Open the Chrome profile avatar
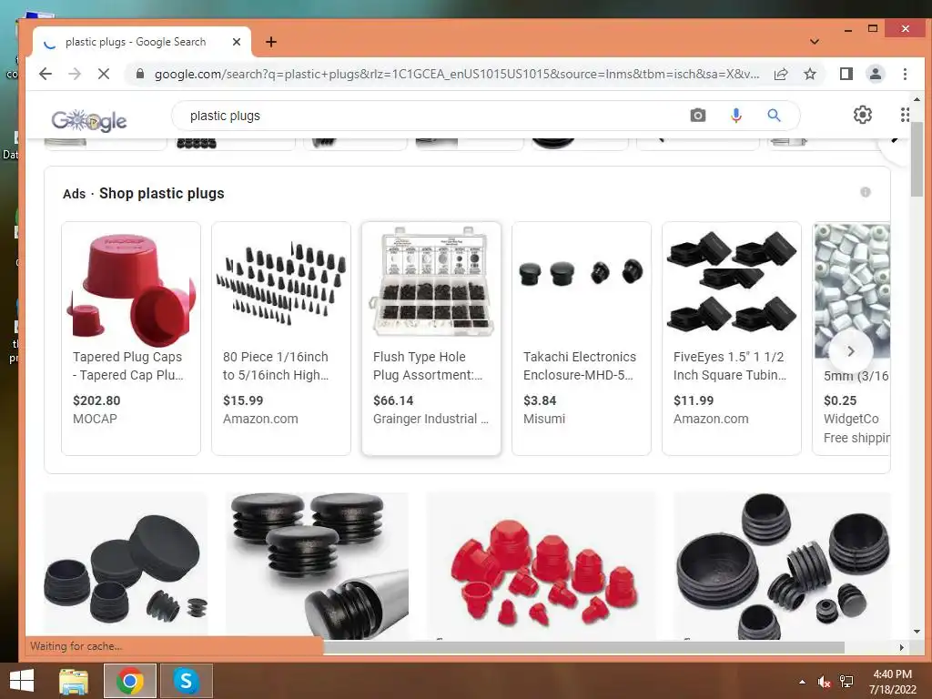 tap(875, 74)
